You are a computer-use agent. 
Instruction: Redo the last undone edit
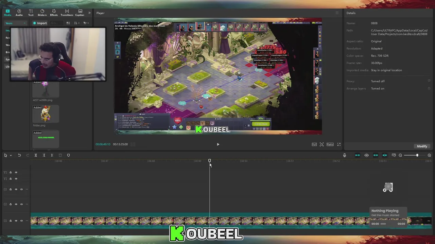28,155
